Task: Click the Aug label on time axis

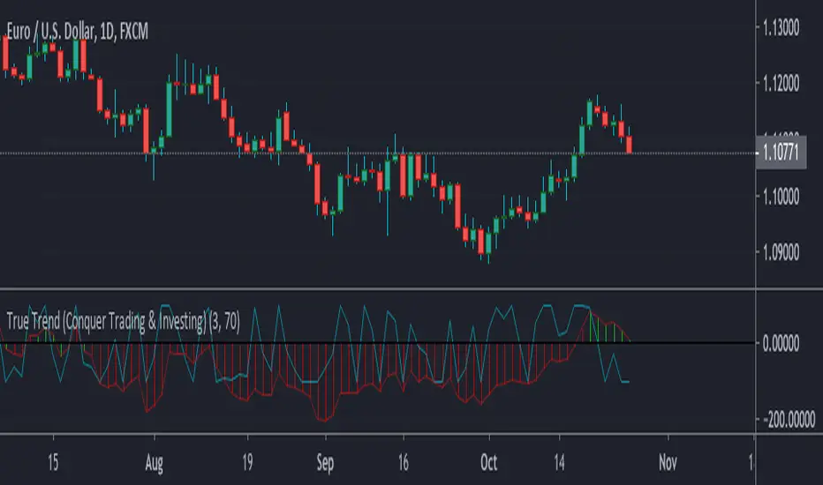Action: 155,464
